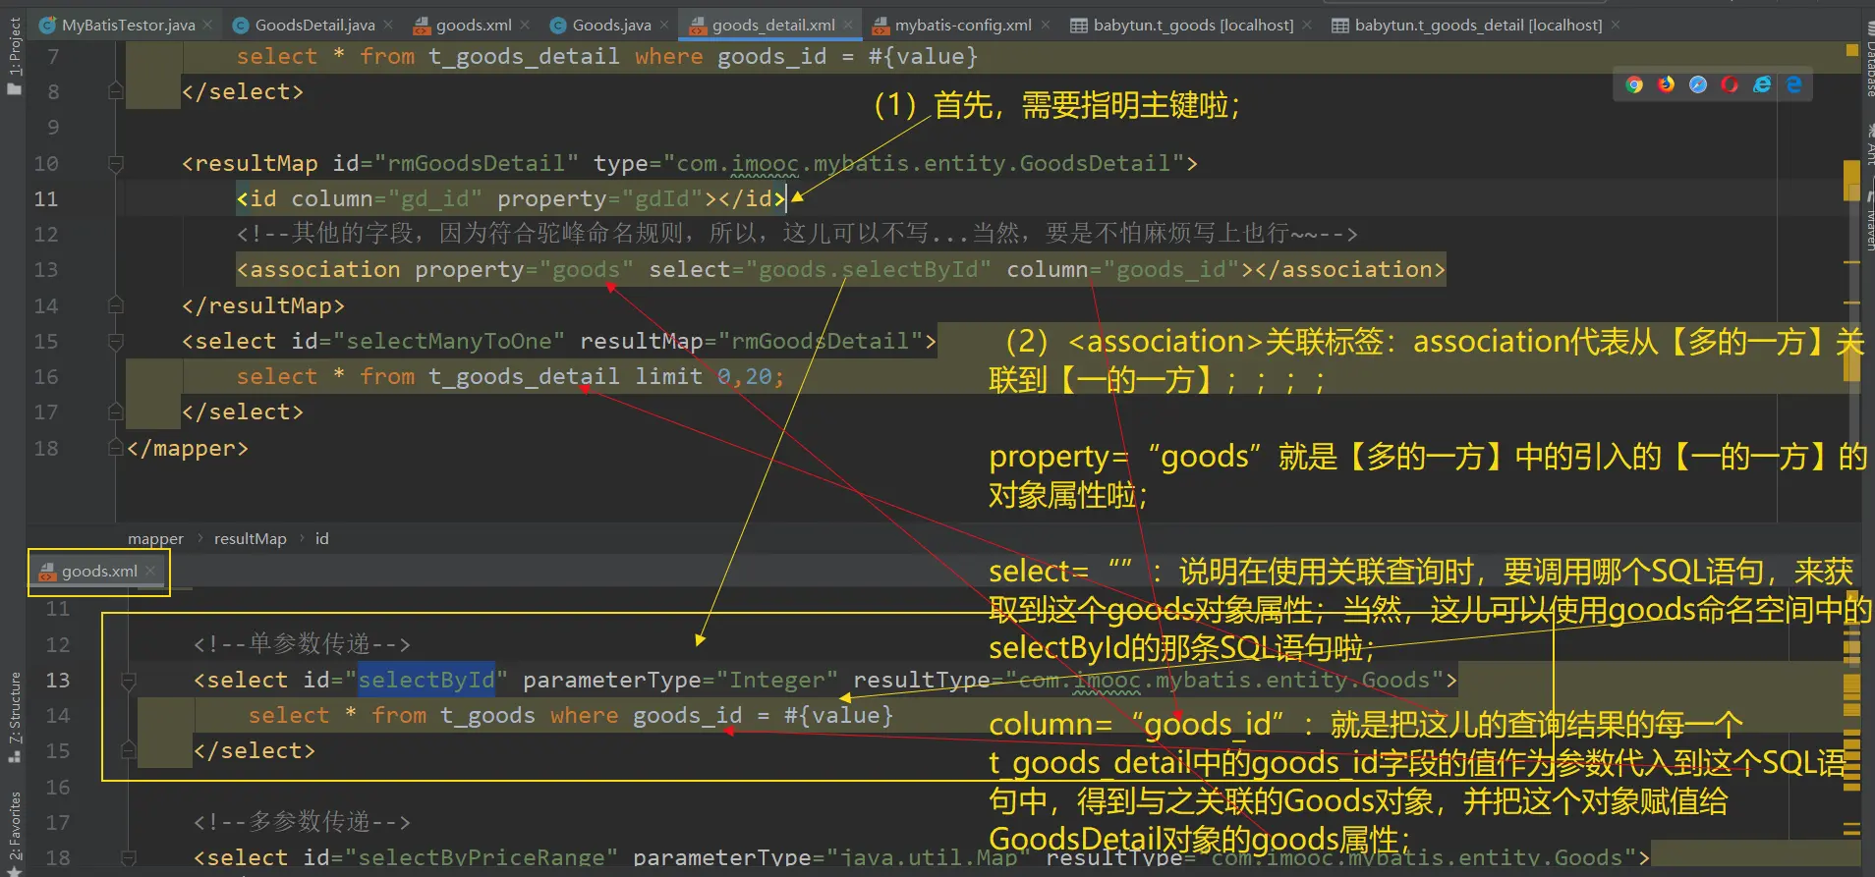
Task: Fold the selectManyToOne select at line 15
Action: pyautogui.click(x=115, y=342)
